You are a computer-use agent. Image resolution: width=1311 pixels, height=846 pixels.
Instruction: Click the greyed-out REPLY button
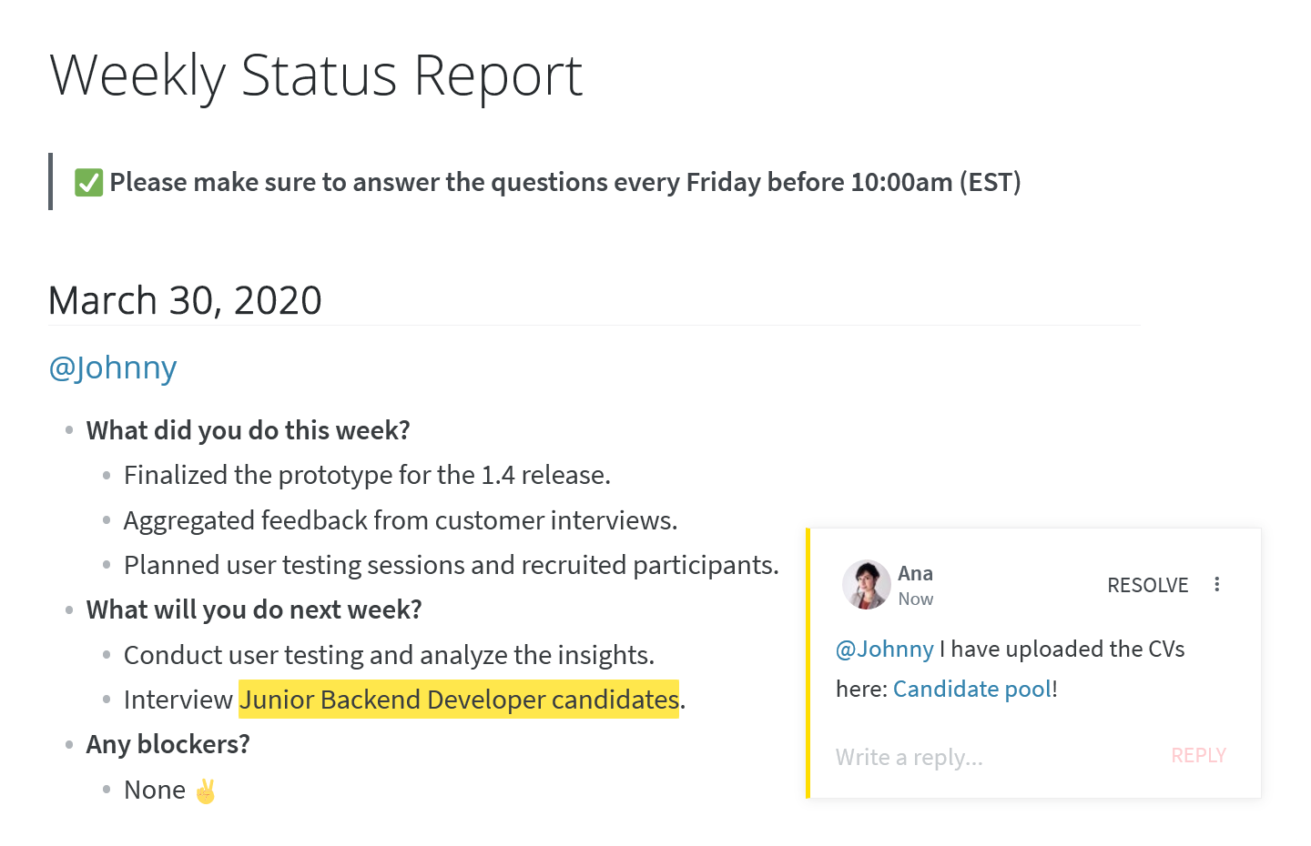(x=1198, y=756)
